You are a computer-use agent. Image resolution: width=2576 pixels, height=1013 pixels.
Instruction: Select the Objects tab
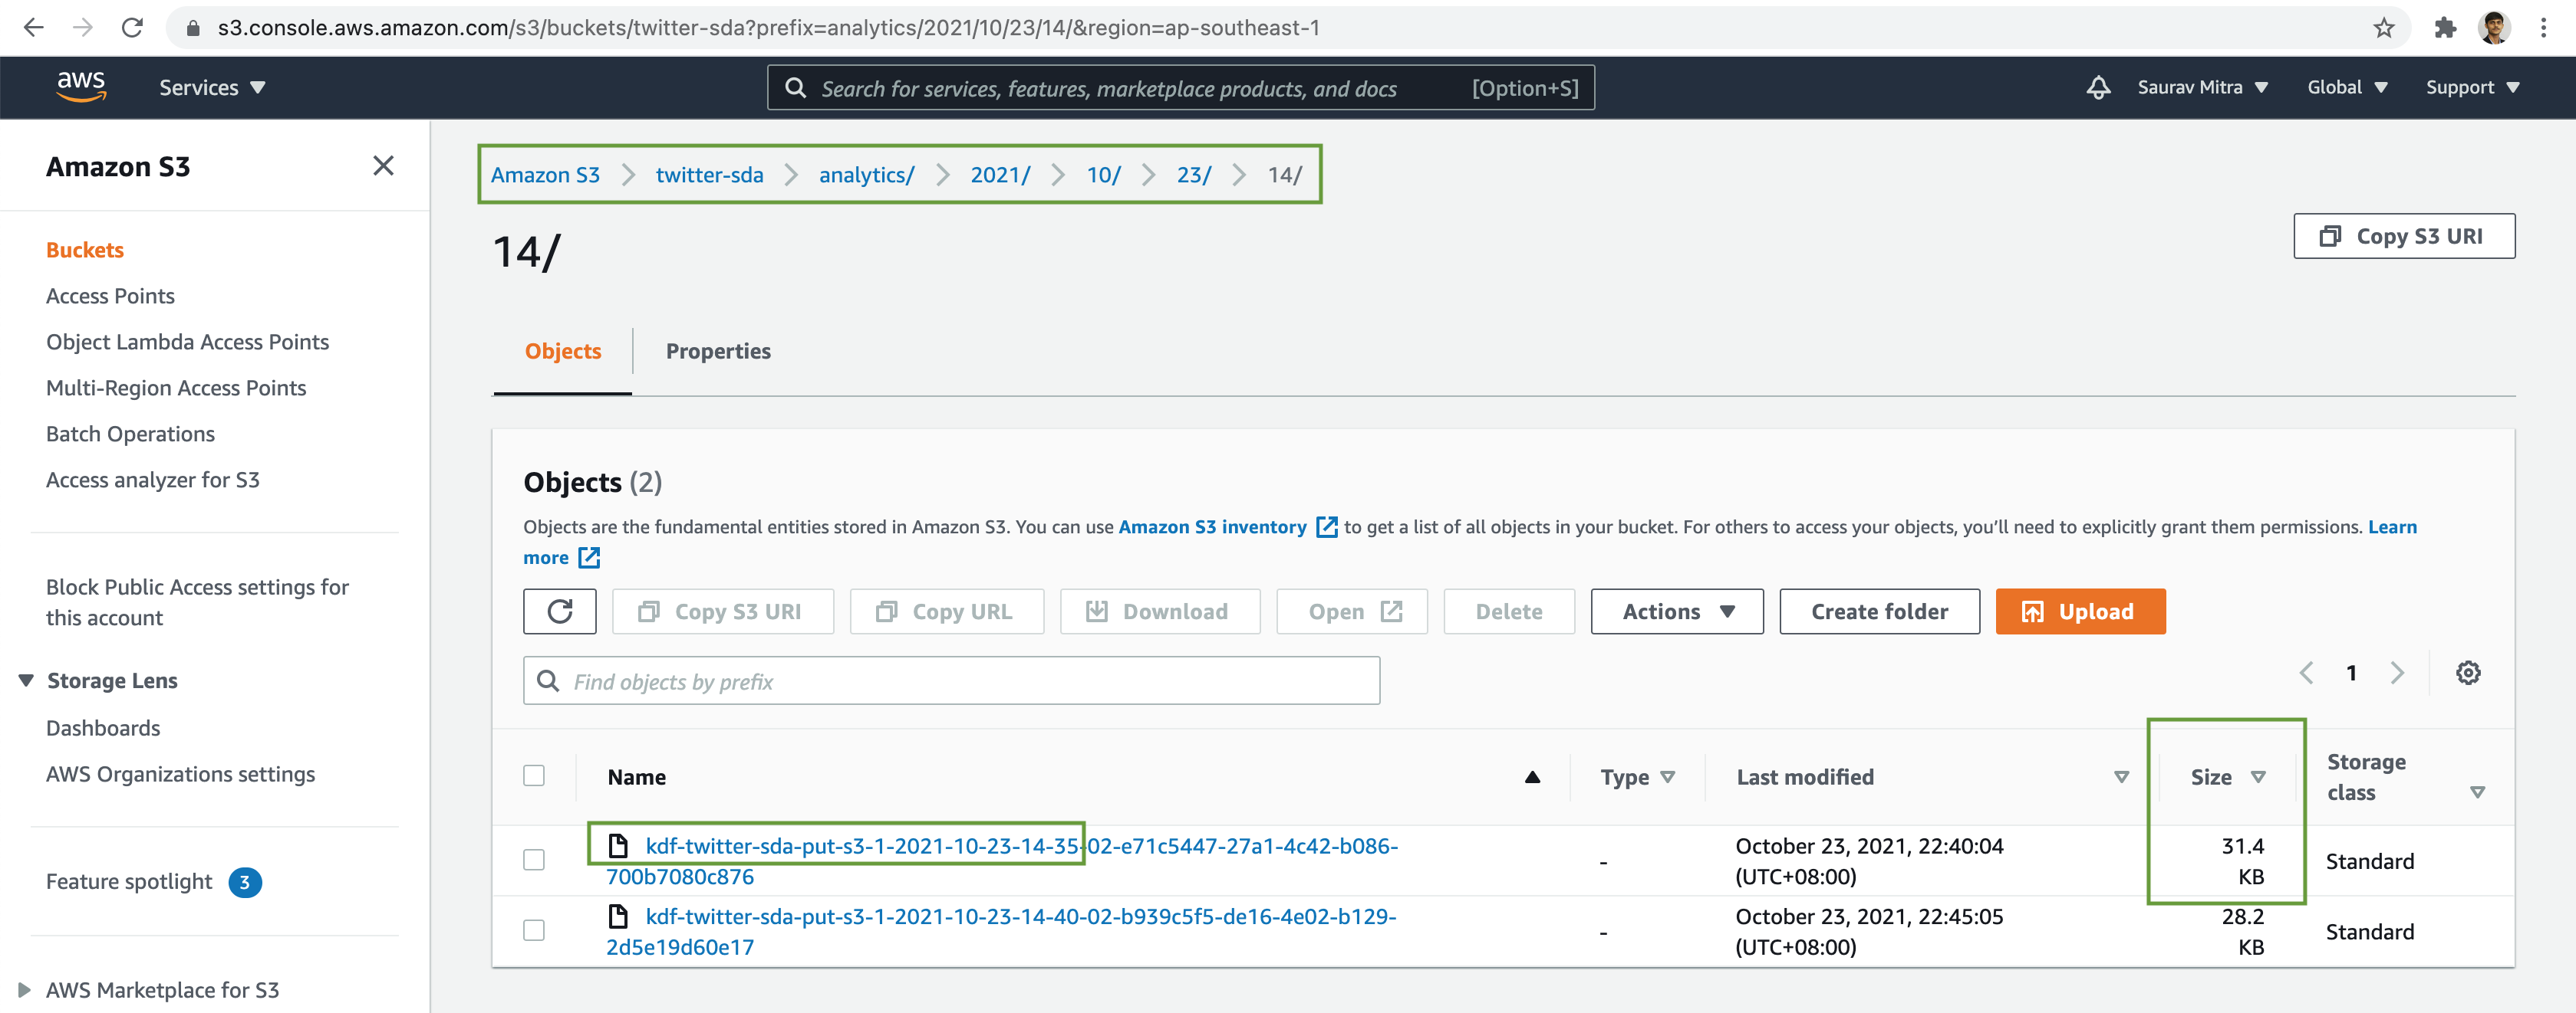pyautogui.click(x=563, y=352)
